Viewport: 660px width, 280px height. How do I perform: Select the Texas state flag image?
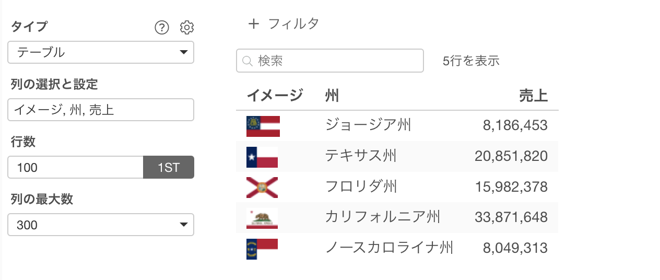pyautogui.click(x=262, y=157)
